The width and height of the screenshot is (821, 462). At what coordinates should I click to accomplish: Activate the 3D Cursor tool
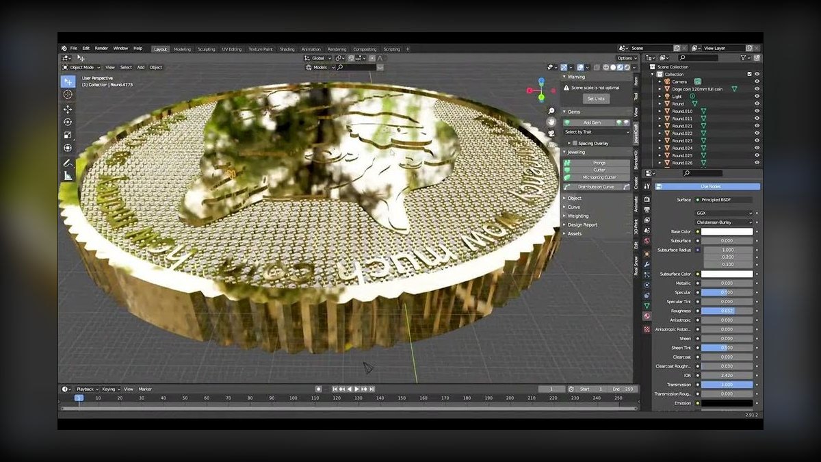68,94
